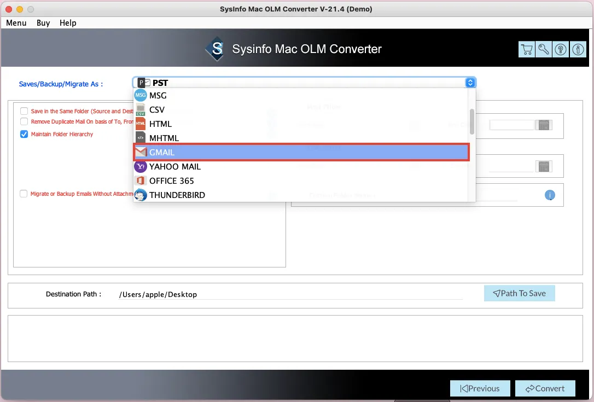
Task: Click the Office 365 icon
Action: tap(141, 180)
